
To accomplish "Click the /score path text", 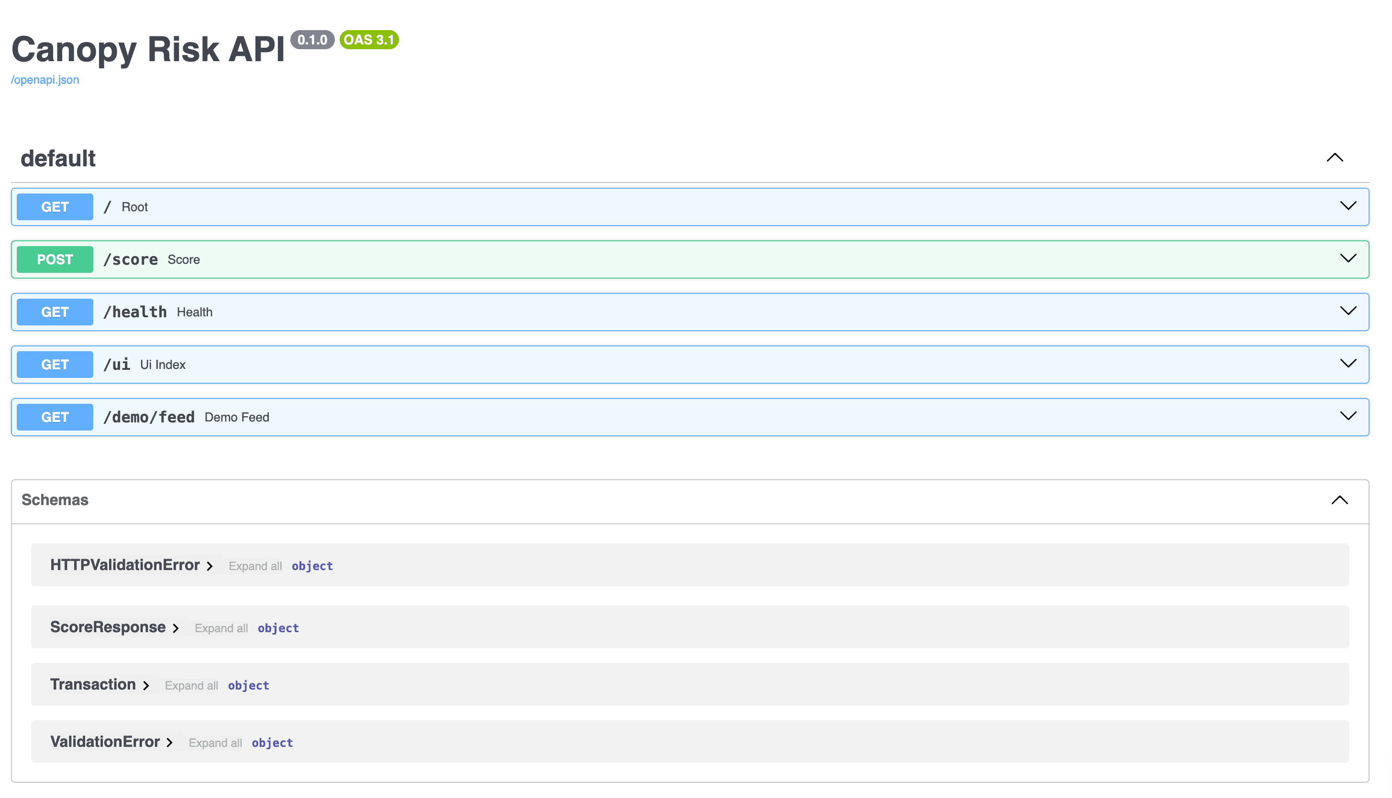I will click(131, 260).
